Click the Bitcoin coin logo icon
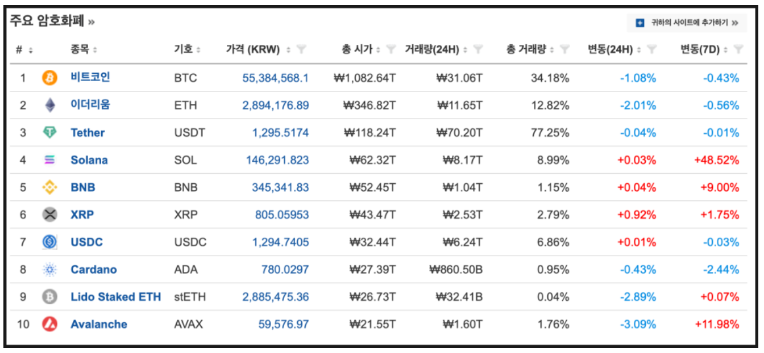Viewport: 764px width, 353px height. 50,78
